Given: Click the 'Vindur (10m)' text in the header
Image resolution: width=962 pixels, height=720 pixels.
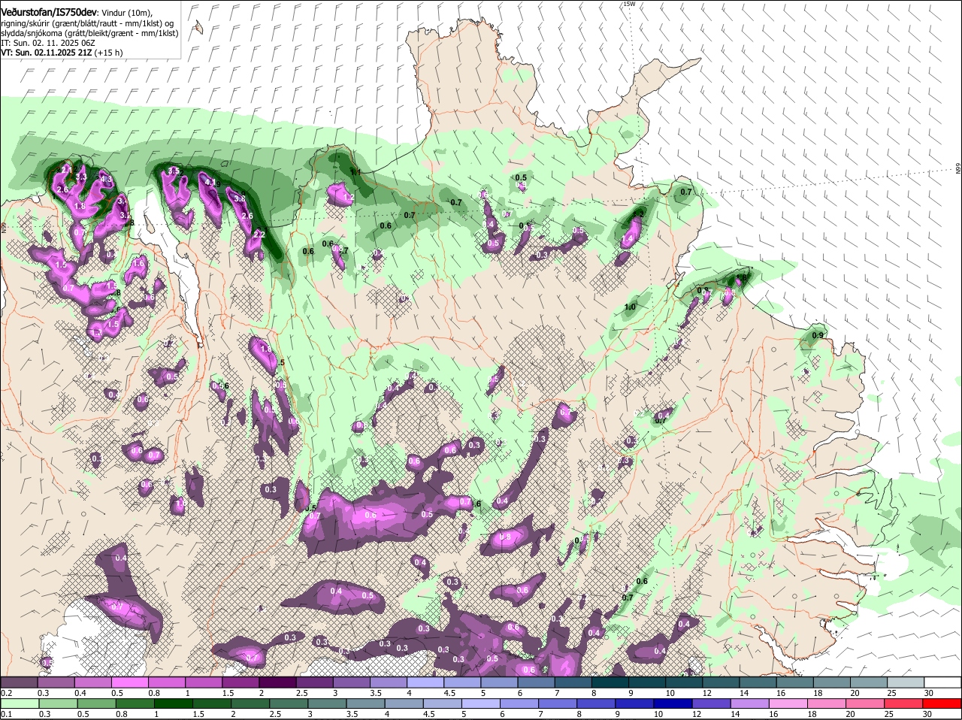Looking at the screenshot, I should [126, 13].
